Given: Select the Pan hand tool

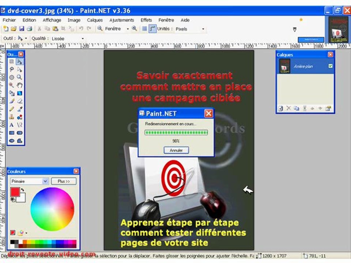Looking at the screenshot, I should (x=20, y=85).
